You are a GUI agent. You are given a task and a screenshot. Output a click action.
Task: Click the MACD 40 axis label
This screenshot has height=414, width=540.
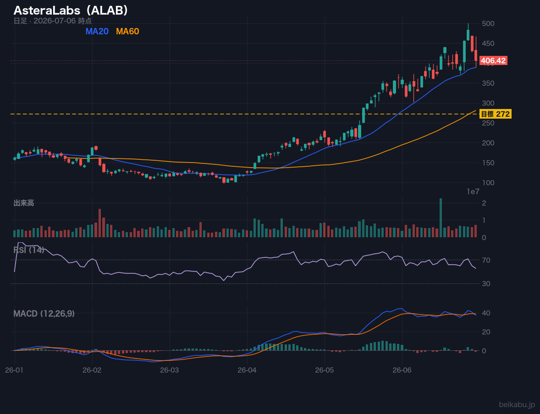tap(486, 313)
